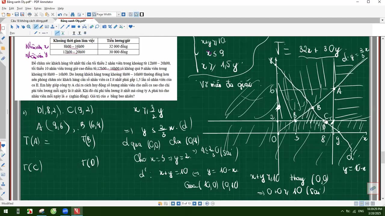Viewport: 385px width, 216px height.
Task: Select the Pan hand tool
Action: pyautogui.click(x=23, y=27)
